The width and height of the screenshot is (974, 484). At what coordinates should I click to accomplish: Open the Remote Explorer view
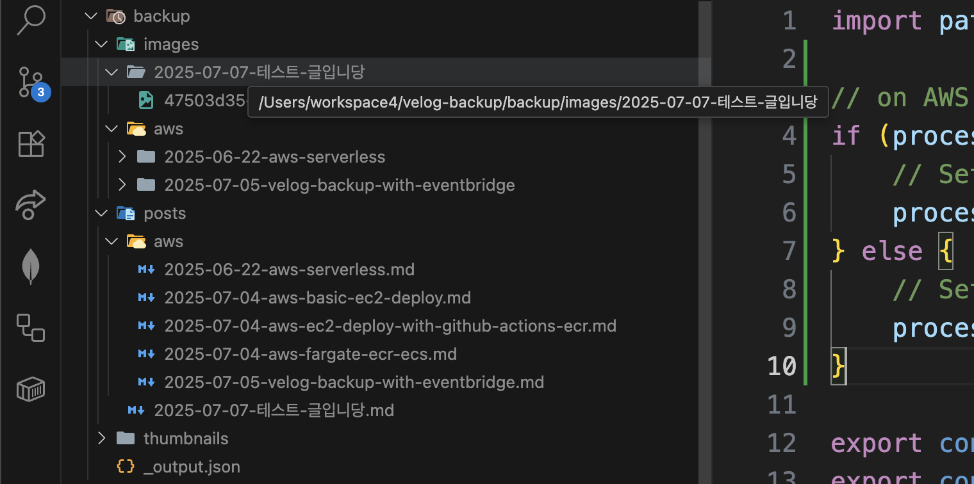pyautogui.click(x=30, y=327)
